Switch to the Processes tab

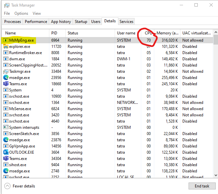[x=12, y=22]
